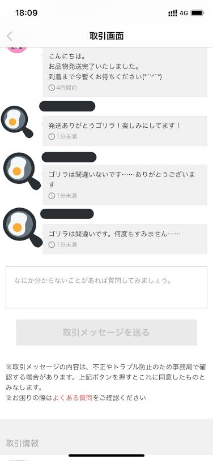Select the third fried egg avatar
213x461 pixels.
coord(23,227)
